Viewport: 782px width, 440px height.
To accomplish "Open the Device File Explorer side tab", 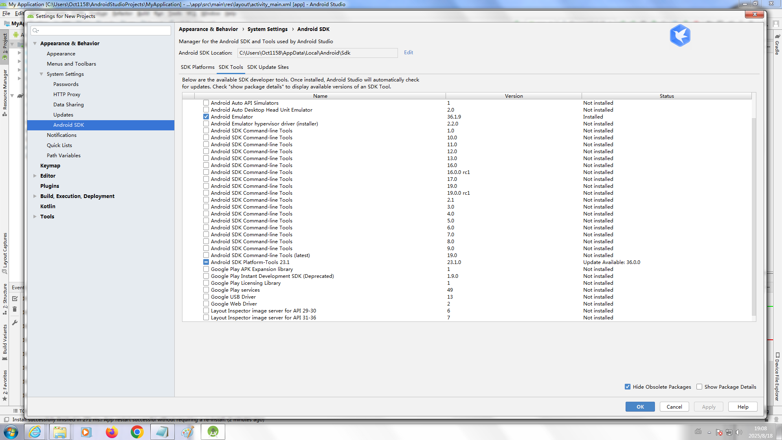I will (x=777, y=377).
